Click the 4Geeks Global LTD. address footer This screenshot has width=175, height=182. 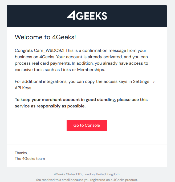[87, 174]
